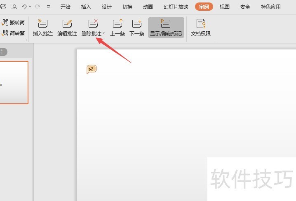Open the 动画 tab

[148, 7]
